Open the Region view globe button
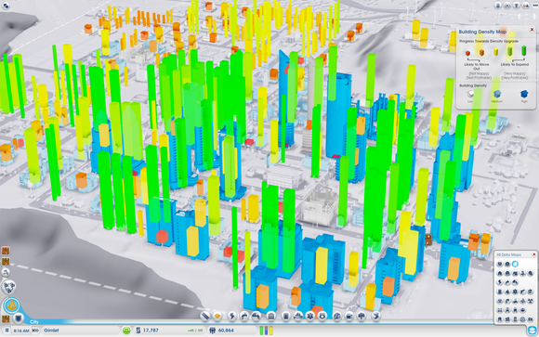 [x=9, y=287]
